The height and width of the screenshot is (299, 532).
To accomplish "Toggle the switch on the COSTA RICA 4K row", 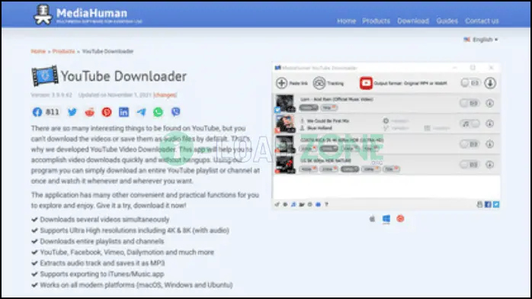I will tap(470, 144).
